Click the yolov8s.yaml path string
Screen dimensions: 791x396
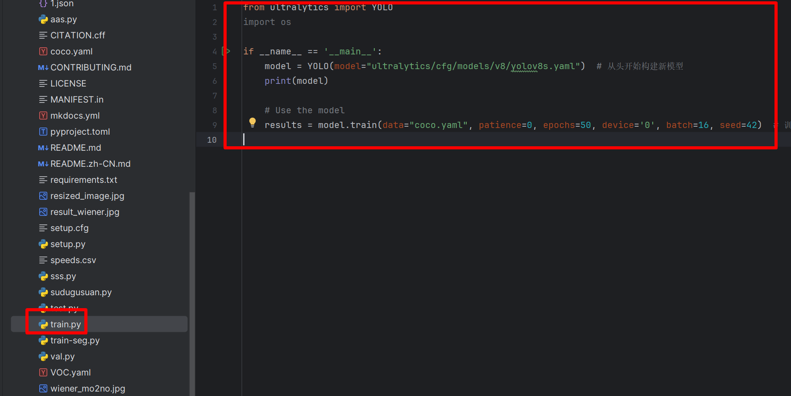click(x=473, y=66)
